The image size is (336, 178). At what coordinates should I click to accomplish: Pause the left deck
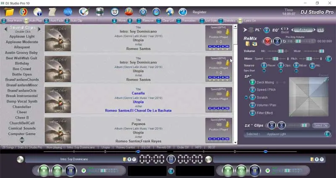tap(71, 171)
